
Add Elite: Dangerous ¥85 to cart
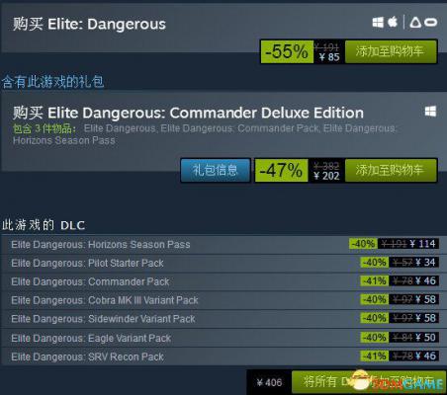coord(391,51)
